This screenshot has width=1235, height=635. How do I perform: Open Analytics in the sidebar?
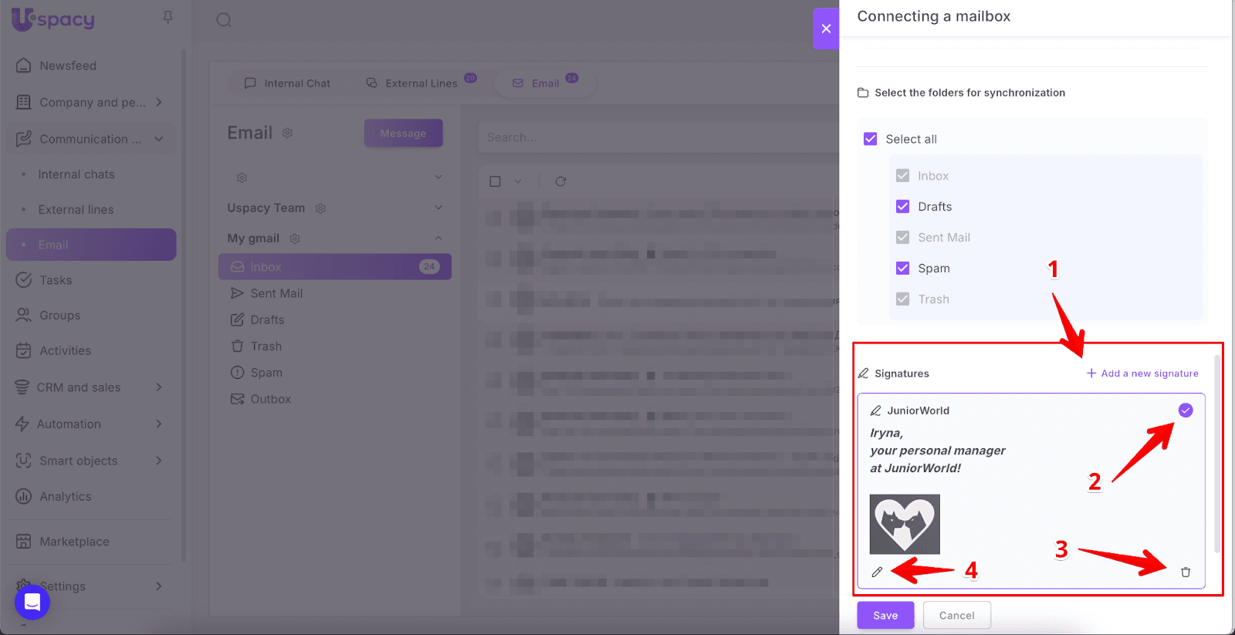pyautogui.click(x=66, y=497)
